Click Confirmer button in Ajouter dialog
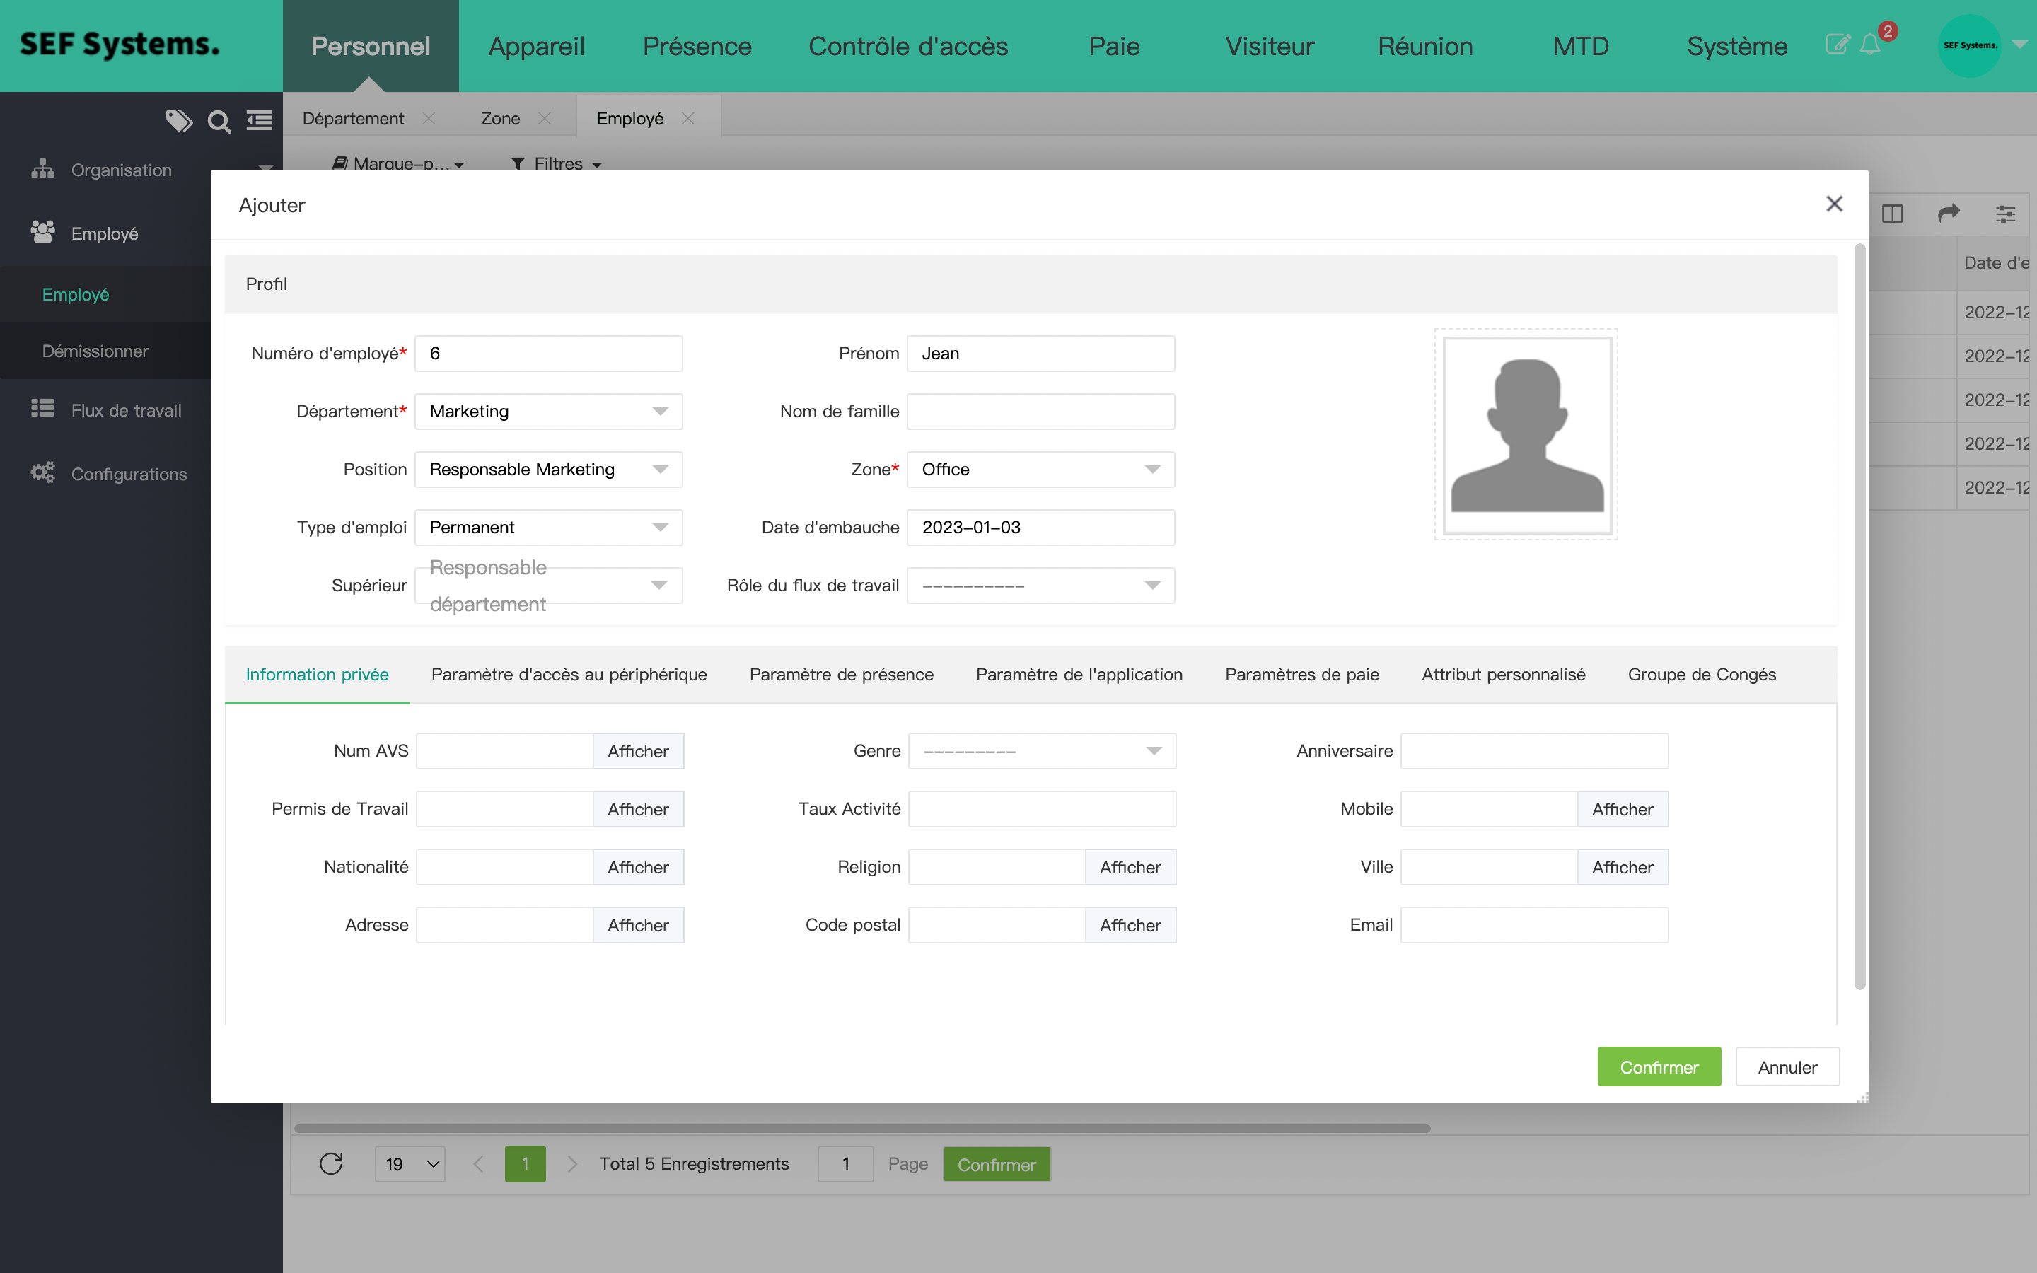 point(1658,1066)
